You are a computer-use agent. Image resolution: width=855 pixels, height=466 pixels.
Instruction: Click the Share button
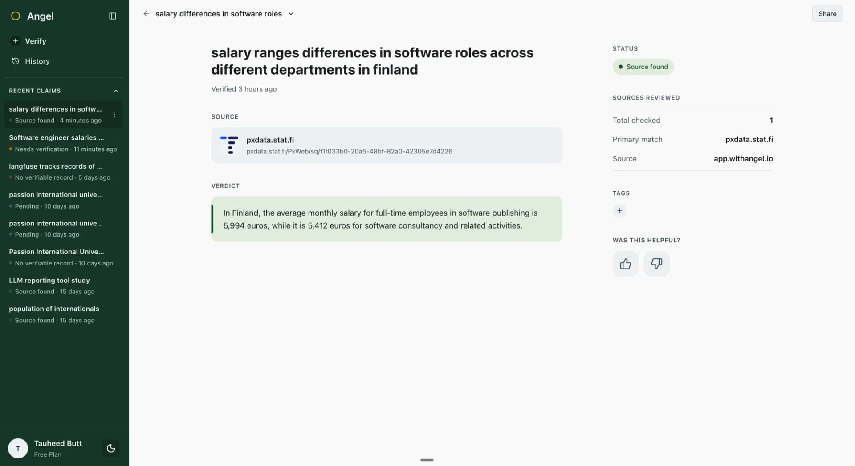tap(827, 14)
